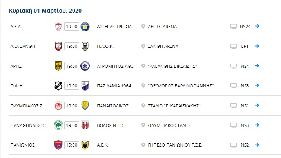Click the Ο.Φ.Η. black-and-white crest
Screen dimensions: 281x158
click(x=58, y=86)
